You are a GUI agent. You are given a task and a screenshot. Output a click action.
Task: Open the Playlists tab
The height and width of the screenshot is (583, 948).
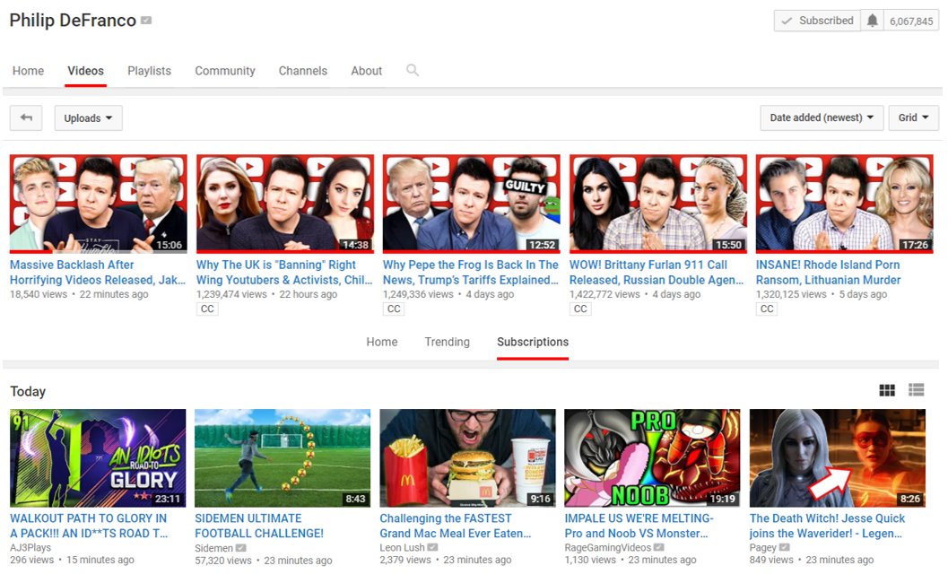click(150, 71)
